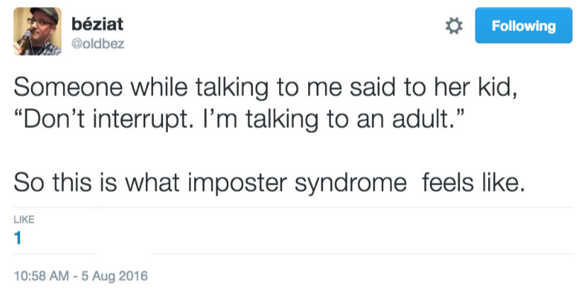Click the word talking in the first line
This screenshot has width=588, height=304.
[x=232, y=89]
